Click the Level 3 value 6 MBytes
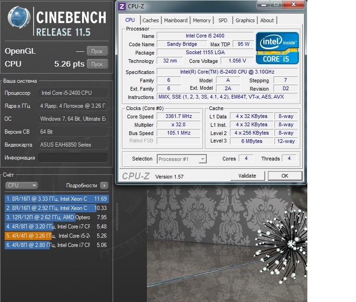Viewport: 356px width, 302px height. click(252, 141)
